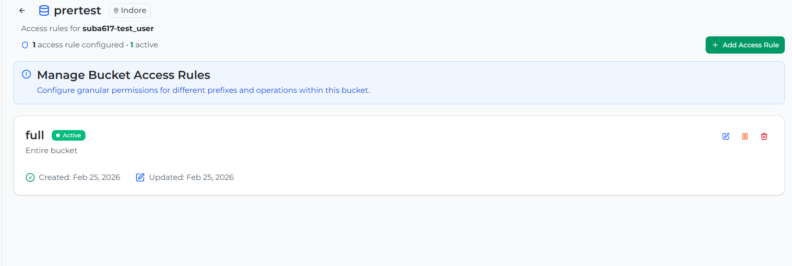Click the green check icon beside Created

(x=30, y=177)
